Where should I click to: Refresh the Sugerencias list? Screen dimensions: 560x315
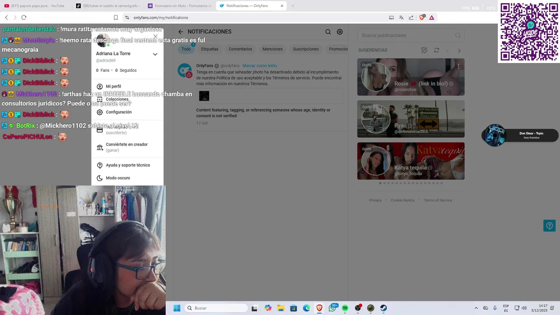(437, 50)
